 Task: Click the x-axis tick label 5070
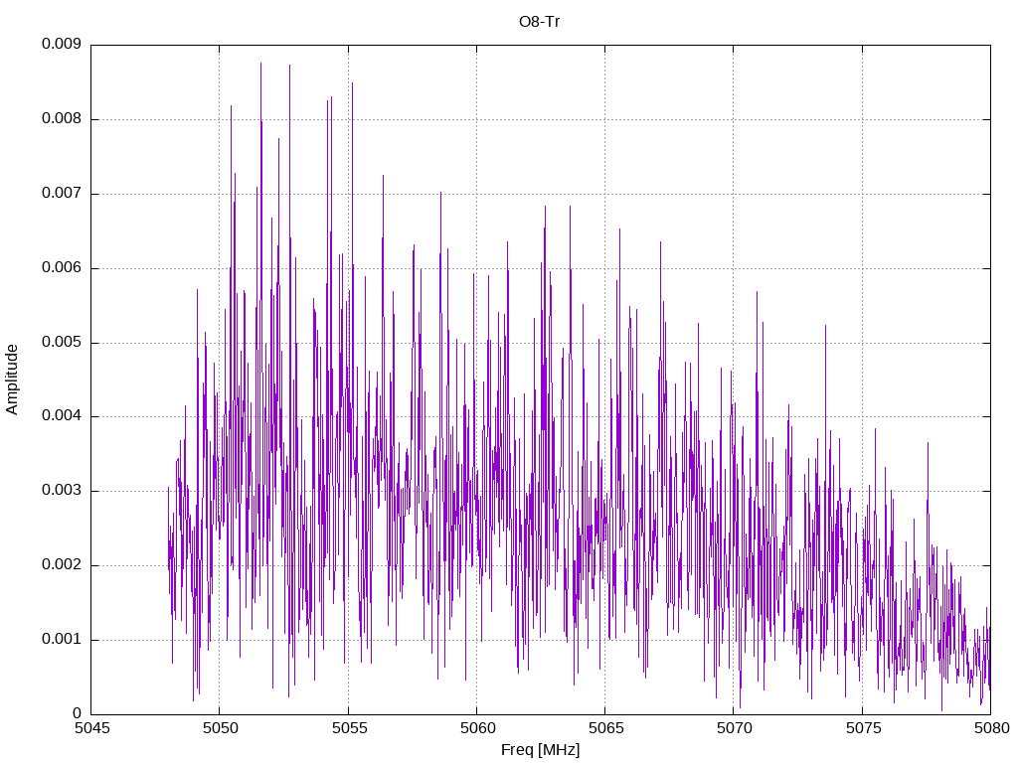pos(735,728)
